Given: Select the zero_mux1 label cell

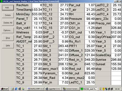Looking at the screenshot, I should tap(50, 69).
